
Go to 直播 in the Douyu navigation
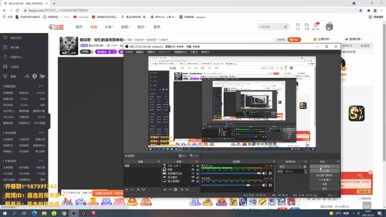point(93,27)
